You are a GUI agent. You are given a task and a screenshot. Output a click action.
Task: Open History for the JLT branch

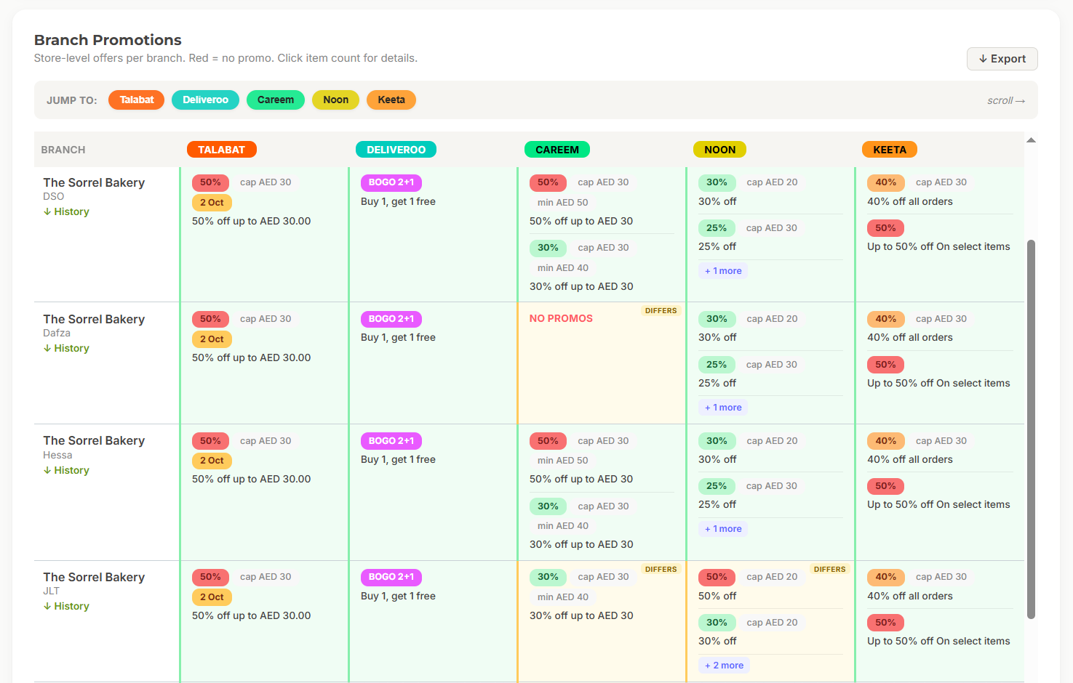[x=66, y=606]
